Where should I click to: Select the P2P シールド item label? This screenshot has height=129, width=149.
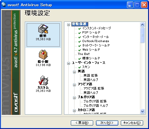coord(91,33)
